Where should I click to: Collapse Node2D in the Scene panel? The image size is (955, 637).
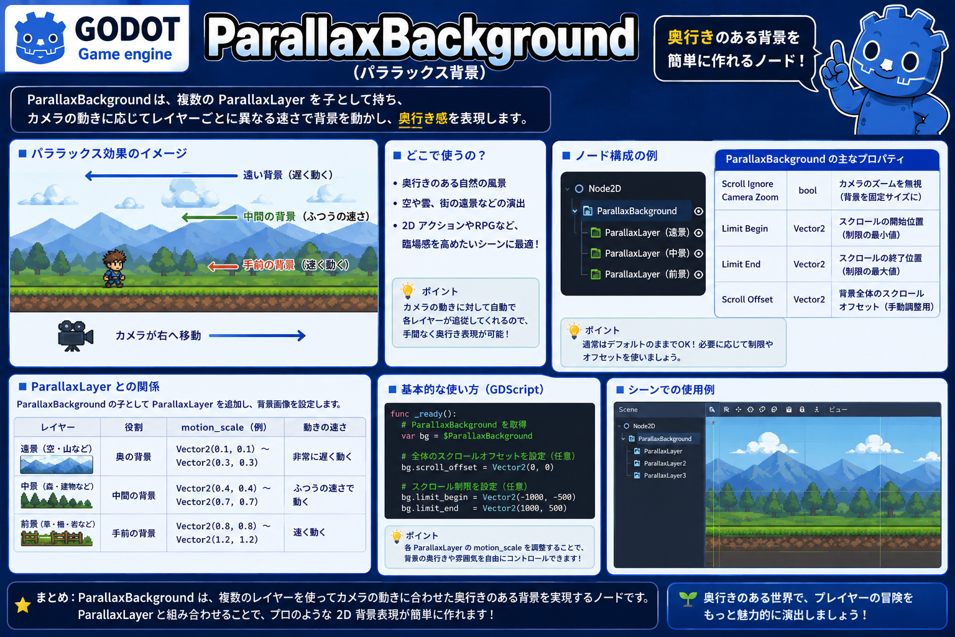[x=619, y=426]
